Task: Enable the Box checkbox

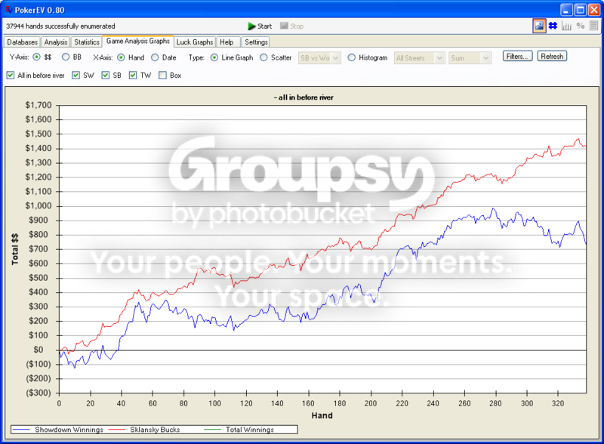Action: point(162,76)
